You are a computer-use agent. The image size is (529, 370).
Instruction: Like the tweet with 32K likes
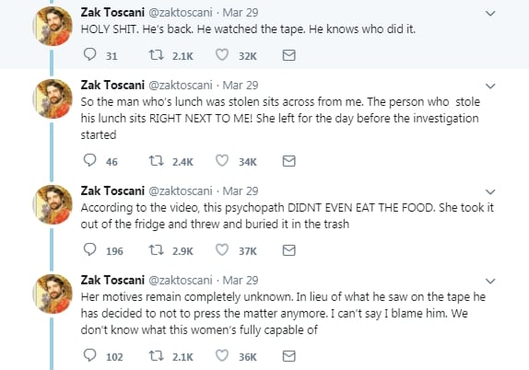click(222, 54)
